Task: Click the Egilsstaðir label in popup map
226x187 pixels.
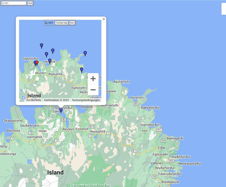Action: tap(79, 88)
